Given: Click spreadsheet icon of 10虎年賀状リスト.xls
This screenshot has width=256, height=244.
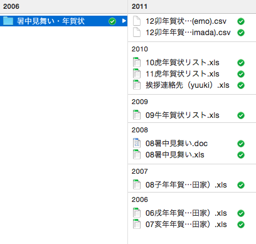Looking at the screenshot, I should pyautogui.click(x=137, y=62).
